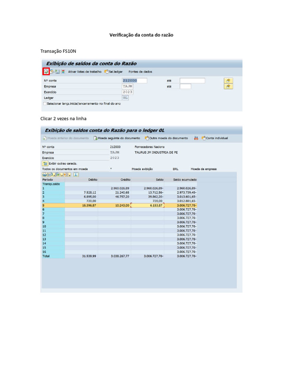Click the blue information icon in table toolbar
This screenshot has width=283, height=378.
click(x=76, y=175)
